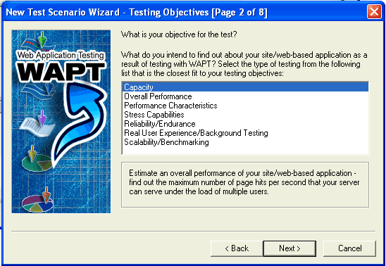This screenshot has width=386, height=266.
Task: Click the red arrow over pie chart
Action: (46, 195)
